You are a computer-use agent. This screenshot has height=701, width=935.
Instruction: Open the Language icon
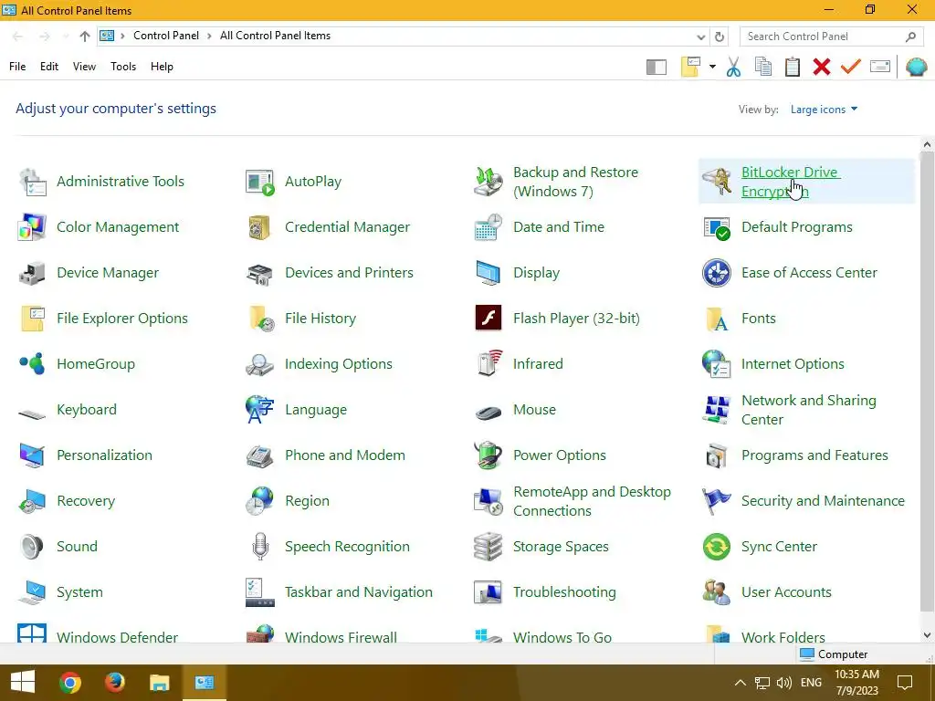point(259,410)
